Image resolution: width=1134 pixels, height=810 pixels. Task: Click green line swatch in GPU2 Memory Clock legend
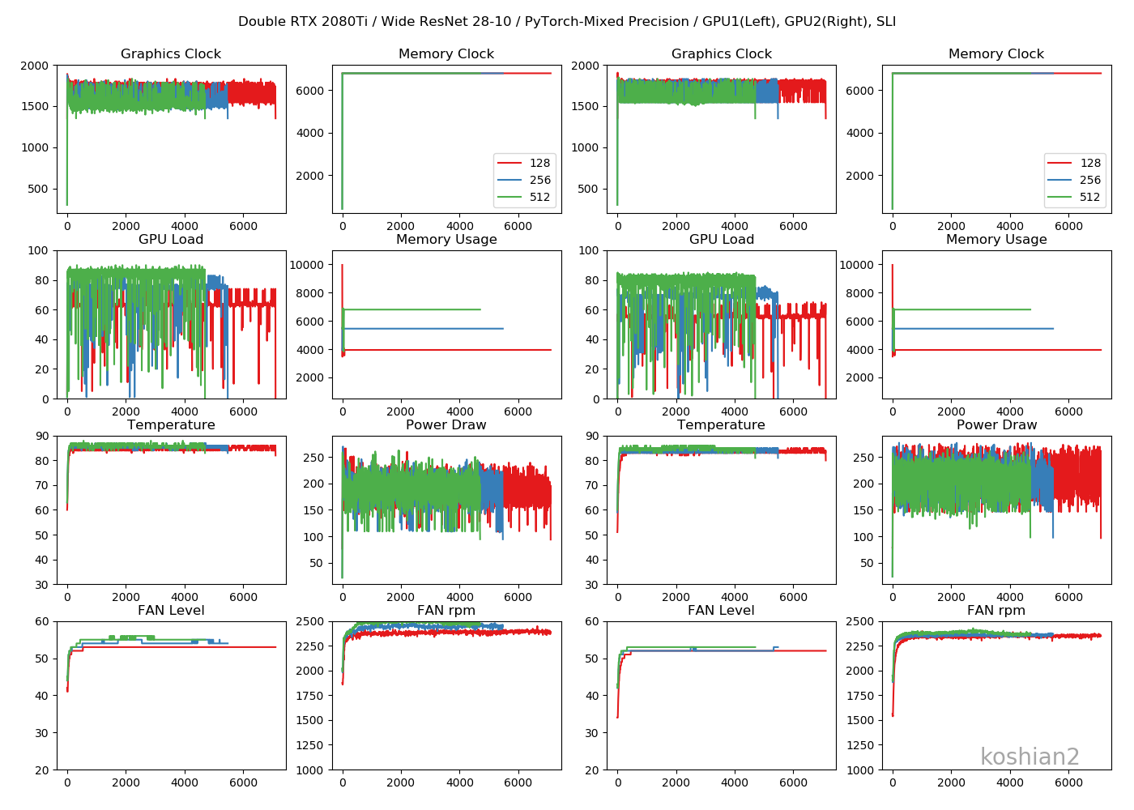pos(1059,197)
